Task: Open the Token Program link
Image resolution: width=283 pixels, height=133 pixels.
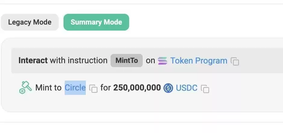Action: [x=199, y=61]
